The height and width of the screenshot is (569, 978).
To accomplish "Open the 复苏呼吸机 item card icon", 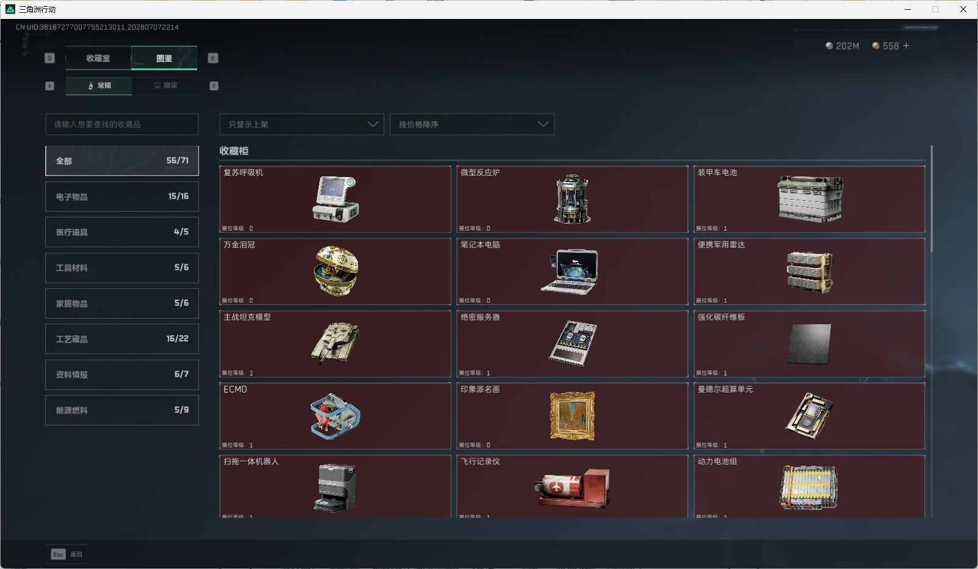I will pos(335,199).
